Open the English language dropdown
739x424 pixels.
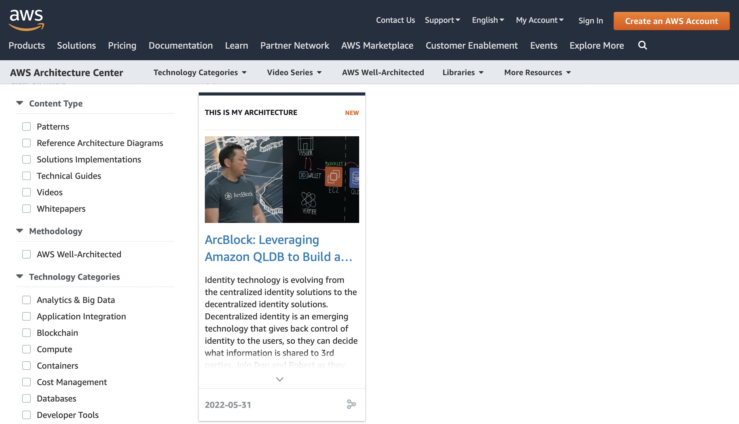pyautogui.click(x=488, y=20)
